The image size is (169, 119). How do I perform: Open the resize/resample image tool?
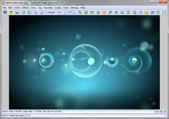(x=80, y=12)
